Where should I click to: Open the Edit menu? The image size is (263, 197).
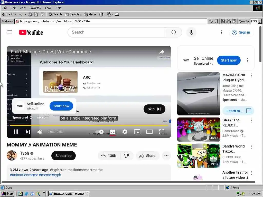[13, 8]
